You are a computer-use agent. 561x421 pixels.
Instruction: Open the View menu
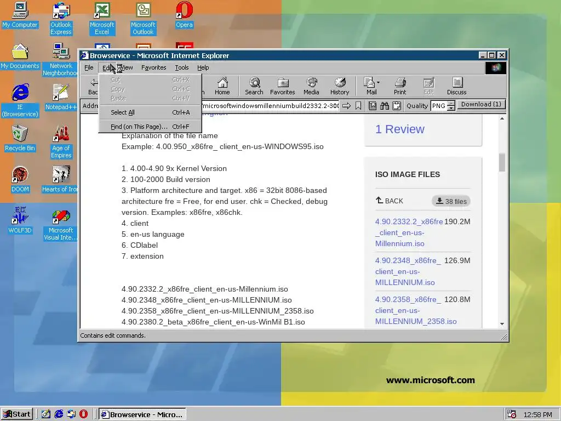coord(127,67)
